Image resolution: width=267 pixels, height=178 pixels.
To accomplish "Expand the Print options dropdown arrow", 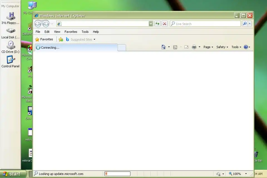I will click(x=200, y=47).
